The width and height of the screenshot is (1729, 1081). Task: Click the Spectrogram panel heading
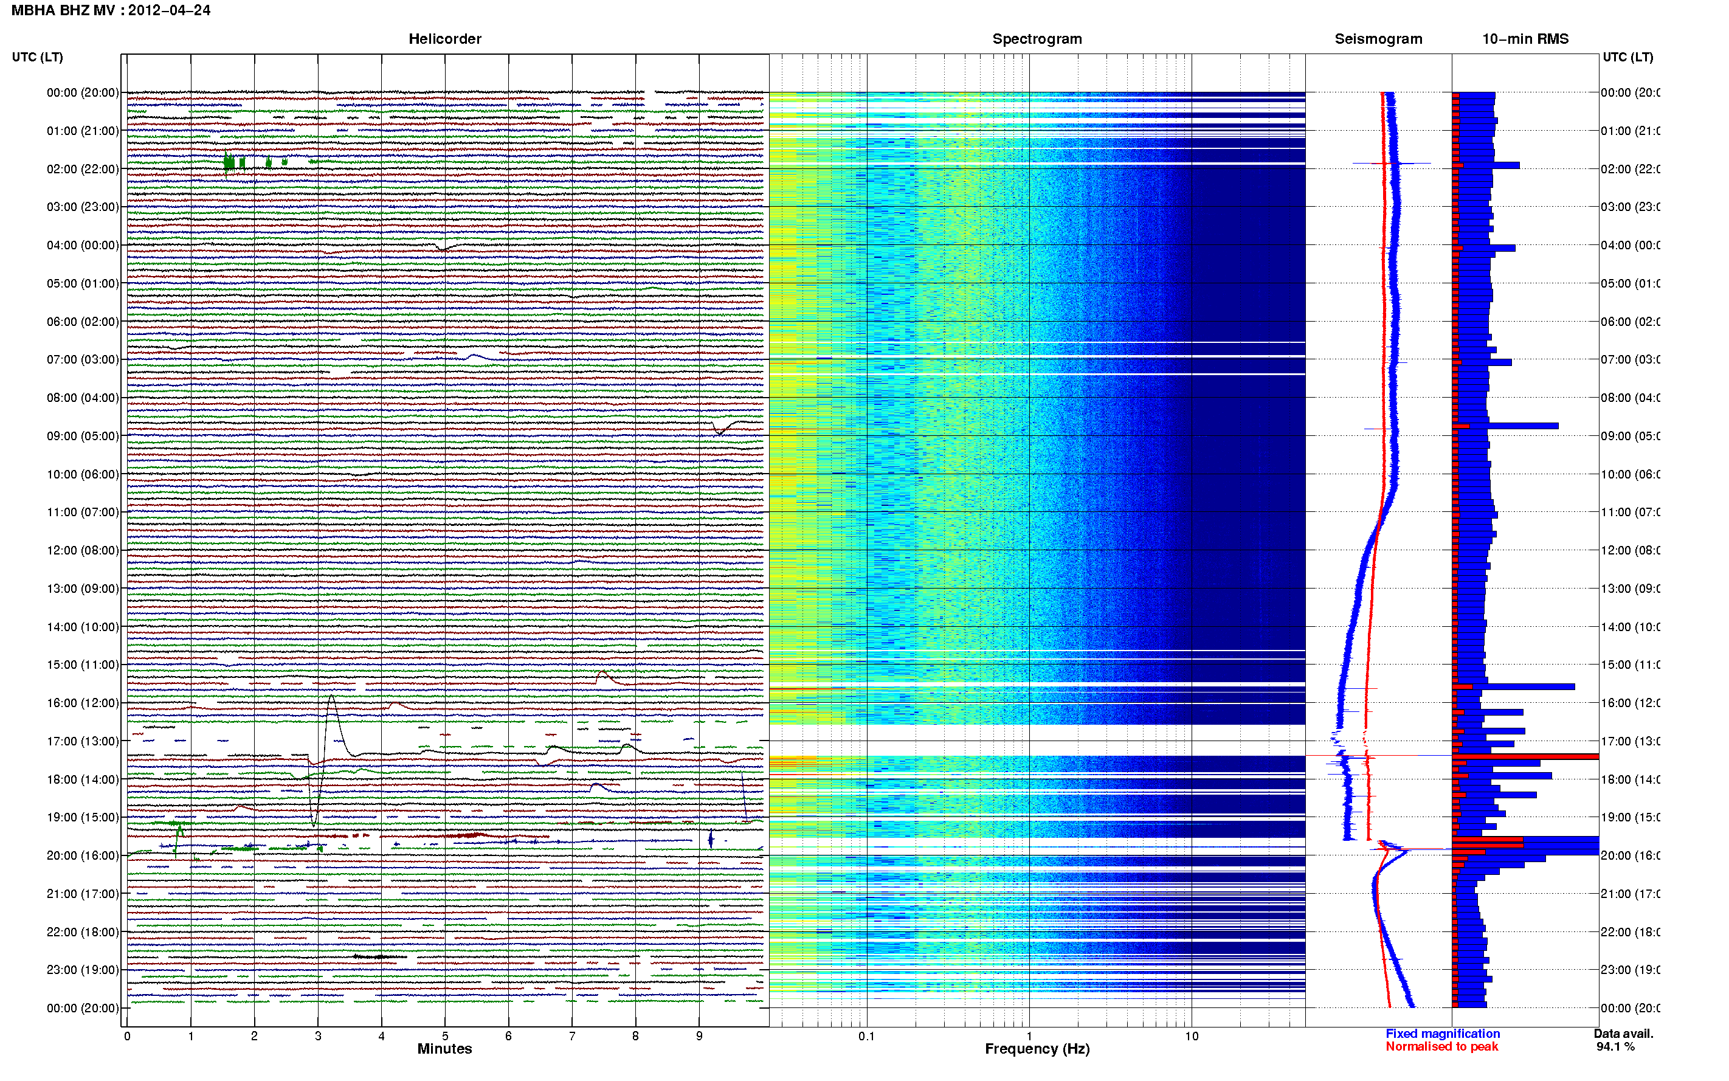pos(1037,40)
